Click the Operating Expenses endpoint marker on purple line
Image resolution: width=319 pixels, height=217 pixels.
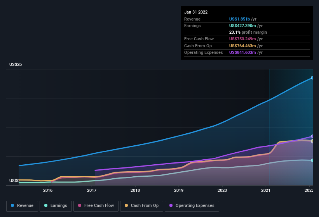point(312,136)
